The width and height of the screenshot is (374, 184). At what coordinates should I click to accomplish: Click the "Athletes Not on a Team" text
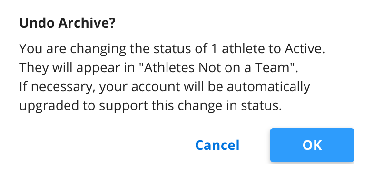[219, 67]
